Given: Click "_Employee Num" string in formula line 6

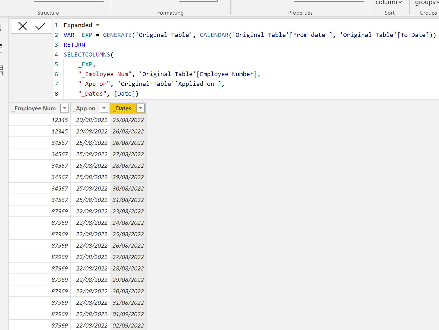Looking at the screenshot, I should click(105, 74).
